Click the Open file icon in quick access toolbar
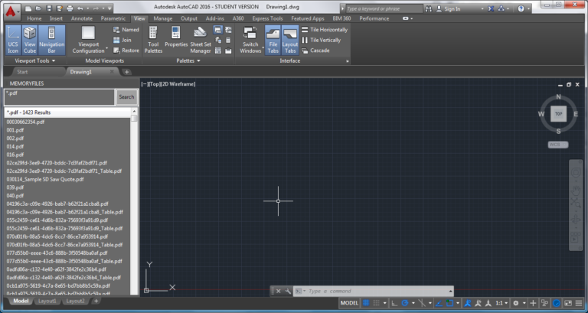Screen dimensions: 588x313 38,8
